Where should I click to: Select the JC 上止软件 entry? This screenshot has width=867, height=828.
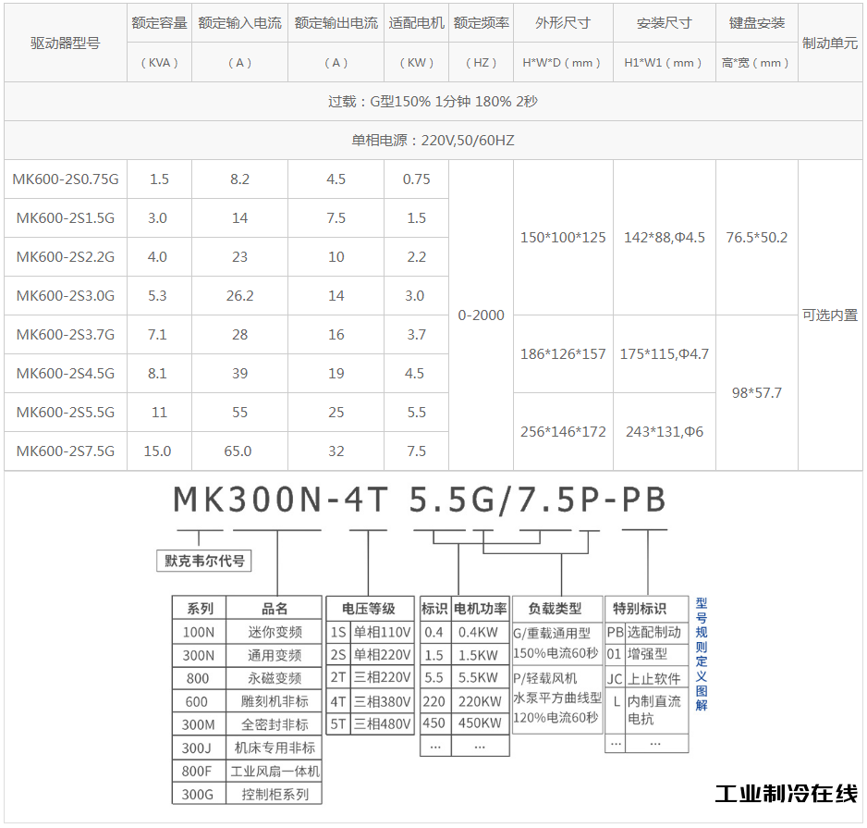click(646, 678)
